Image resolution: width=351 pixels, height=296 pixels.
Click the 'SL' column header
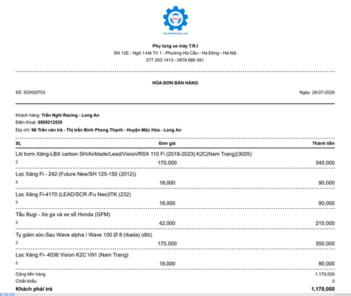tap(18, 143)
